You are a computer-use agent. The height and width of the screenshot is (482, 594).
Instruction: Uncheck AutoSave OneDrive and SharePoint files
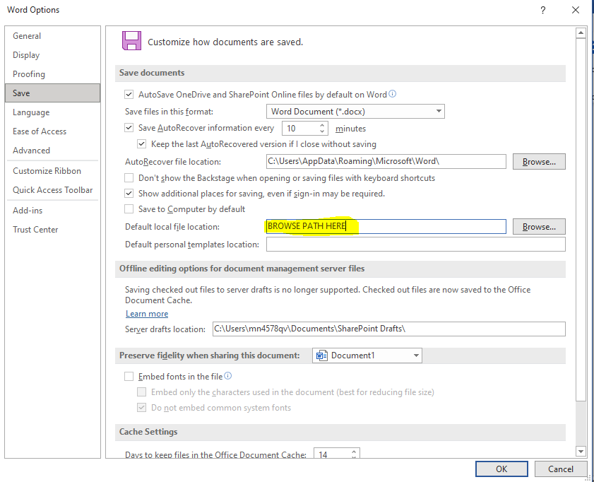click(129, 95)
